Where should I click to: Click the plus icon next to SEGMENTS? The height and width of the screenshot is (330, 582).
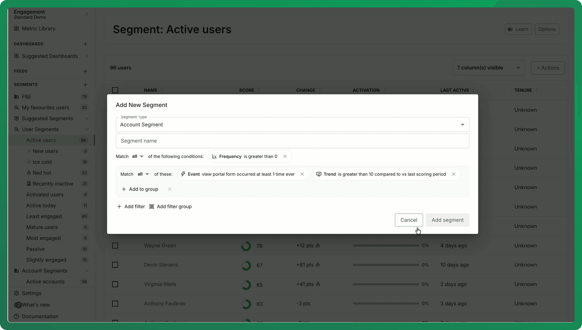pos(85,85)
